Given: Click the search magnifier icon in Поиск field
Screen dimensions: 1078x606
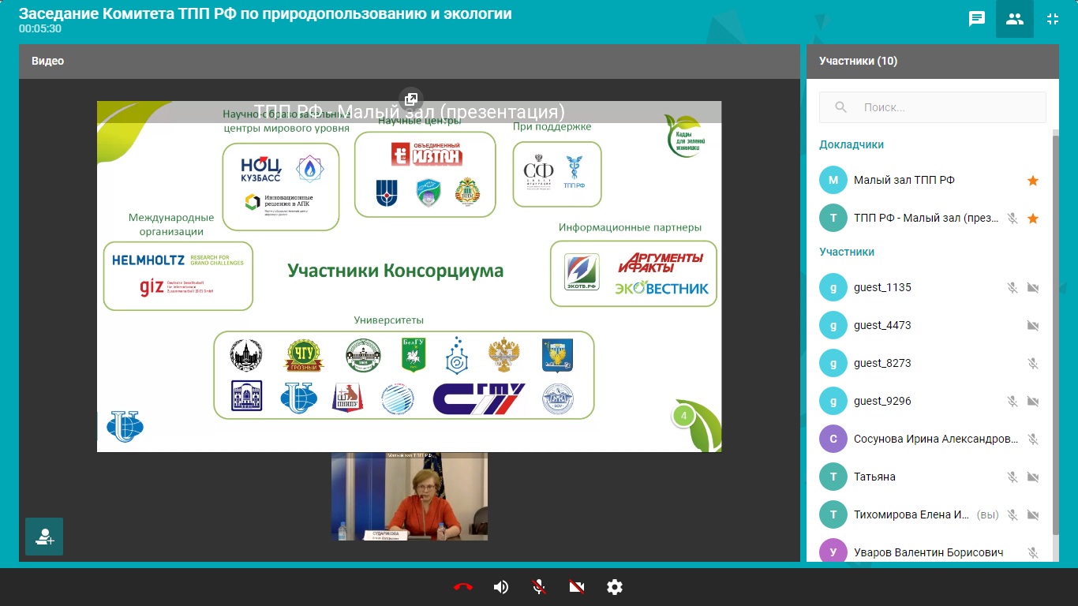Looking at the screenshot, I should point(840,107).
